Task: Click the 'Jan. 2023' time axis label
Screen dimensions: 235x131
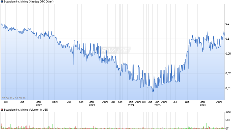Action: pyautogui.click(x=92, y=104)
